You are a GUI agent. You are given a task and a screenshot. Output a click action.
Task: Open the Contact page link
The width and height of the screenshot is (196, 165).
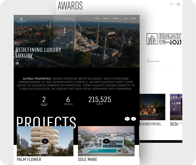134,18
